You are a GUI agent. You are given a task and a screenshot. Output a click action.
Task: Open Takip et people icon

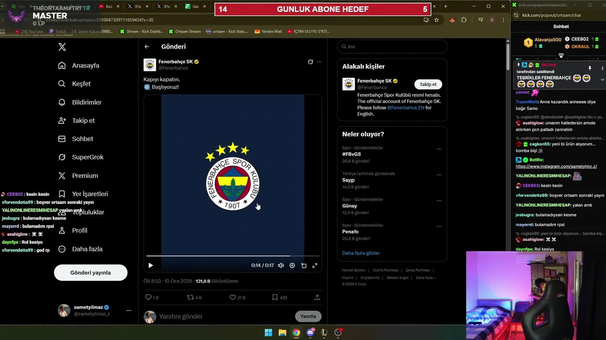[62, 120]
